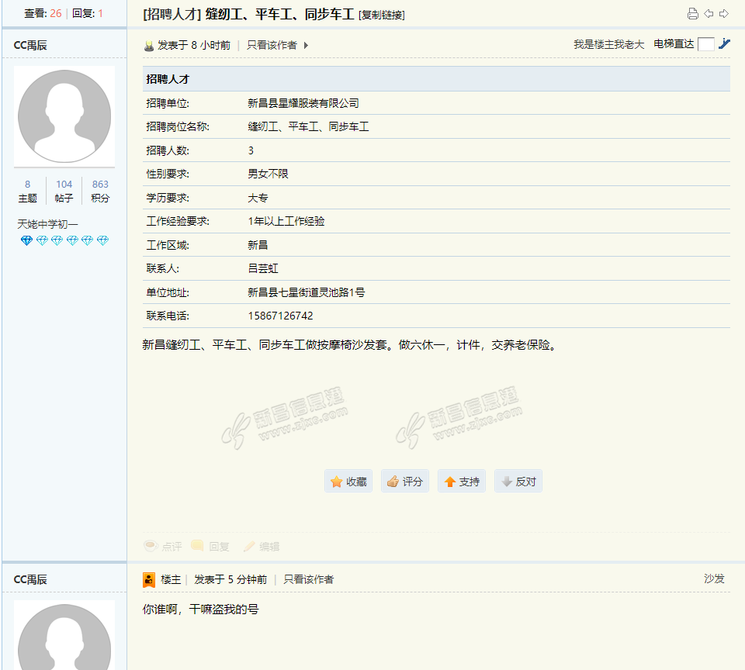This screenshot has height=670, width=745.
Task: Rate the post with 评分
Action: [405, 482]
